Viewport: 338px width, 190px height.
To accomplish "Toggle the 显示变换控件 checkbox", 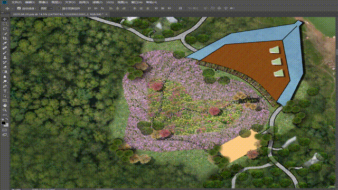I will (59, 8).
